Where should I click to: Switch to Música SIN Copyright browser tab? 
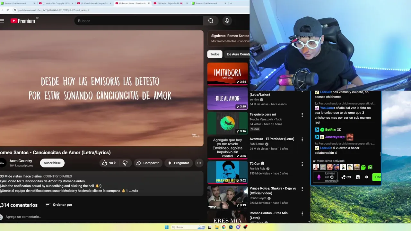[55, 3]
